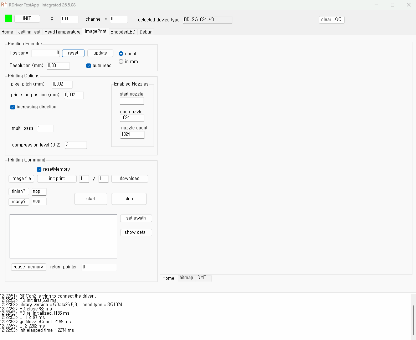Open the DXF preview tab
416x340 pixels.
202,278
